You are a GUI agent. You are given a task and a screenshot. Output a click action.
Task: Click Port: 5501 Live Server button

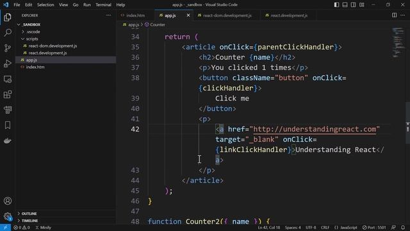coord(374,228)
